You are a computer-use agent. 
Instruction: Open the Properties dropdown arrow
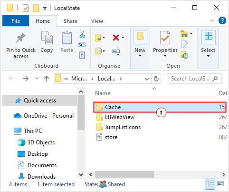pos(165,56)
